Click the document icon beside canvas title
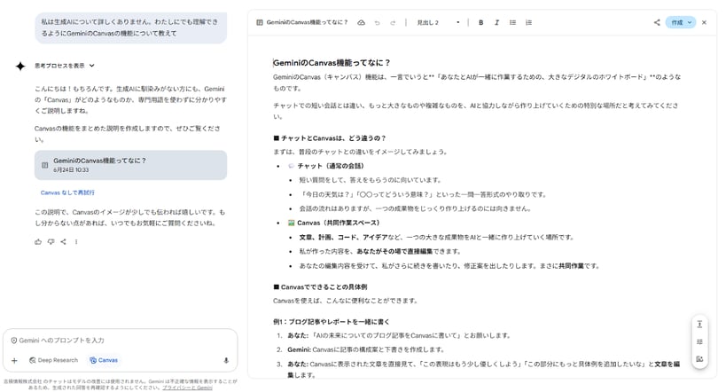The width and height of the screenshot is (726, 392). point(260,22)
